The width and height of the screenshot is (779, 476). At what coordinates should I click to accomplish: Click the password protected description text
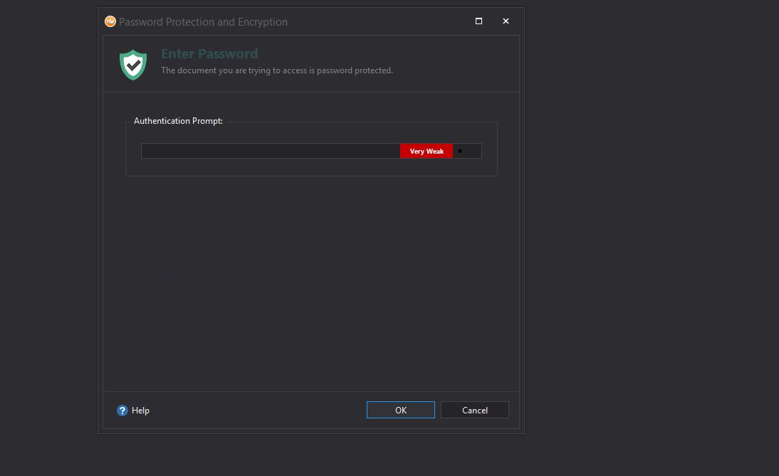[276, 70]
